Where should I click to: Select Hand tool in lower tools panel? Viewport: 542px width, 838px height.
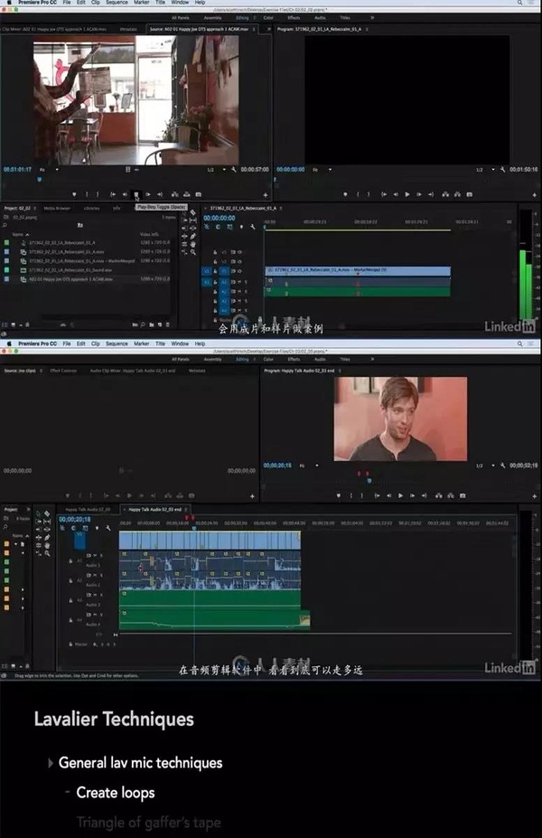(x=47, y=546)
